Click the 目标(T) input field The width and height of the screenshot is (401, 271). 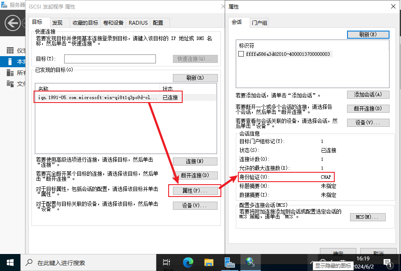coord(110,59)
